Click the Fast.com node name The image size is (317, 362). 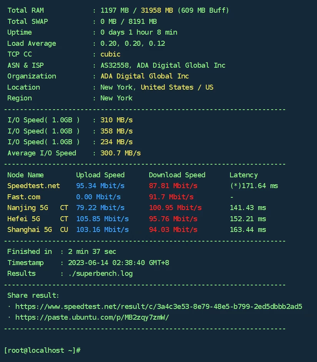click(23, 197)
